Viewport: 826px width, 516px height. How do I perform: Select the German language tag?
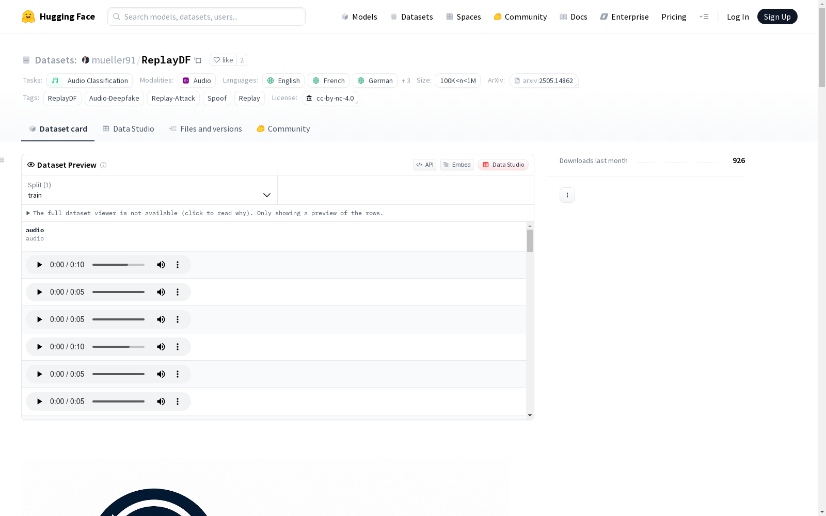point(375,80)
